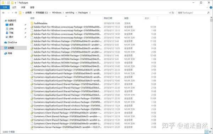Screen dimensions: 213x134
Task: Click the 3,003 个项目 status bar text
Action: click(x=9, y=132)
